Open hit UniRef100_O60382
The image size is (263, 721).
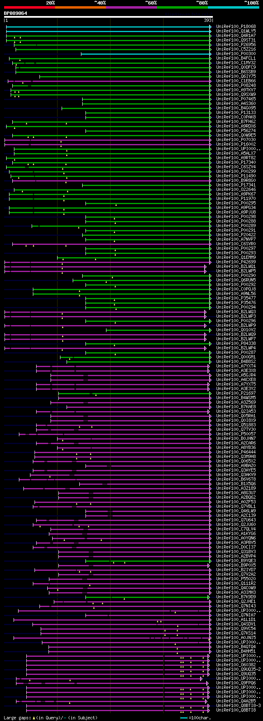point(236,665)
